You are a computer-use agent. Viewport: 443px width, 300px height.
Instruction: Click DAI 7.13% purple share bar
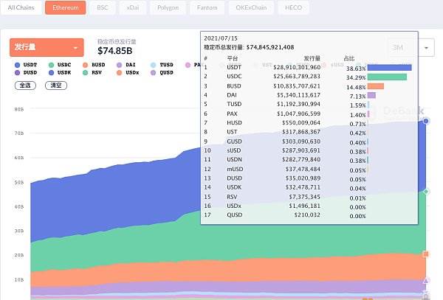pyautogui.click(x=371, y=95)
